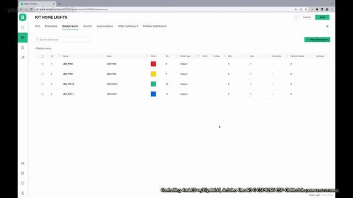353x198 pixels.
Task: Click the blue color swatch for LED_PIN11
Action: [153, 94]
